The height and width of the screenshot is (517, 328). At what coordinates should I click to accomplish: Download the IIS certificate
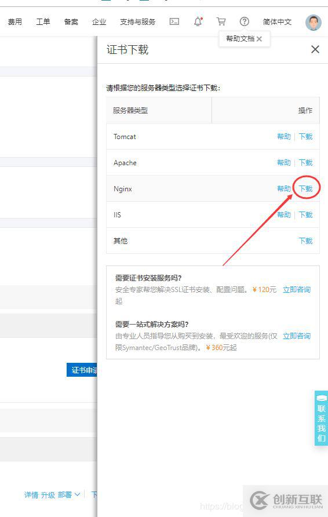tap(305, 214)
